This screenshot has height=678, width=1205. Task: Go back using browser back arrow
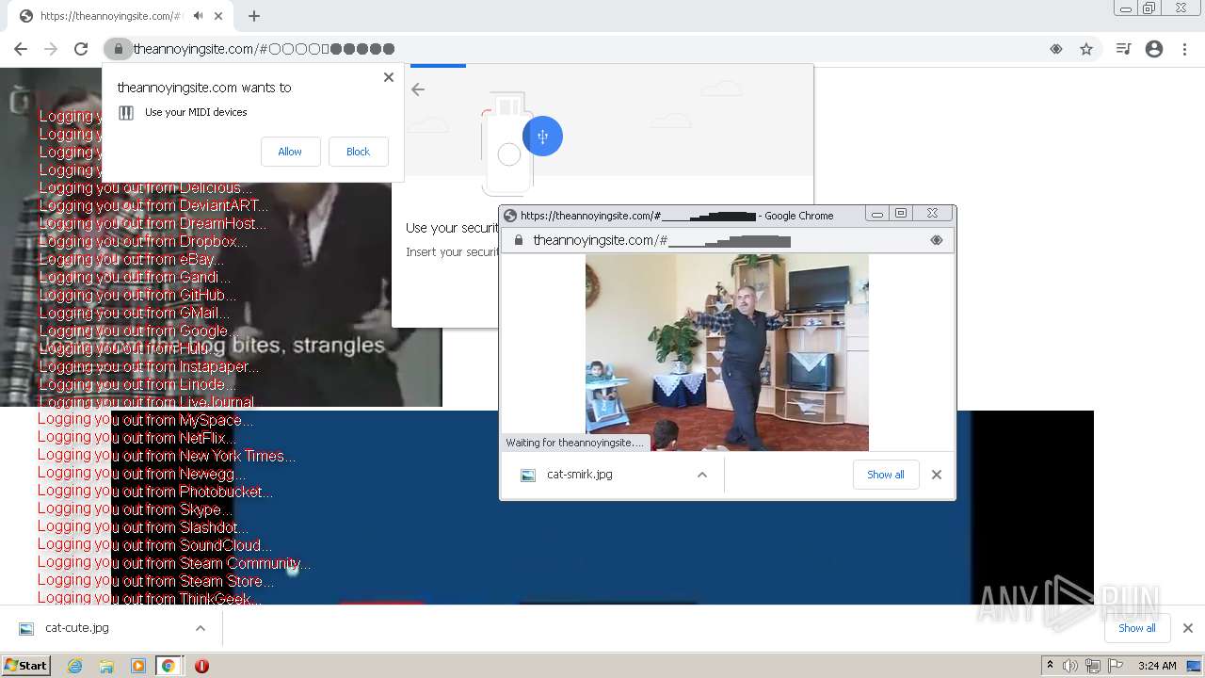tap(21, 49)
